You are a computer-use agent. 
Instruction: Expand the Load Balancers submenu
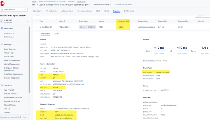[x=25, y=49]
